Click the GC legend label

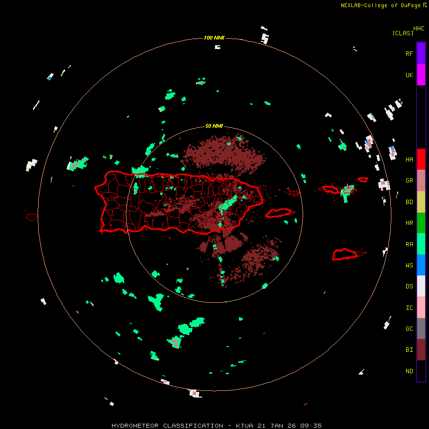coord(409,328)
